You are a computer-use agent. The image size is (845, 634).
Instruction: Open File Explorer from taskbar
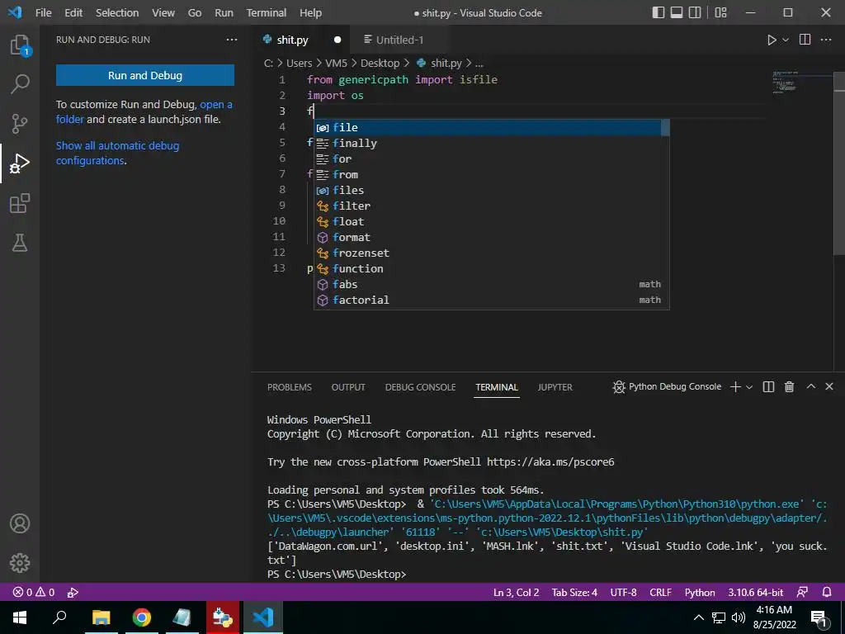point(101,617)
